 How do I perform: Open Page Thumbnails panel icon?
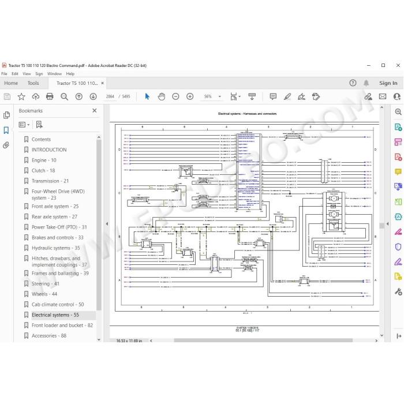[x=6, y=115]
